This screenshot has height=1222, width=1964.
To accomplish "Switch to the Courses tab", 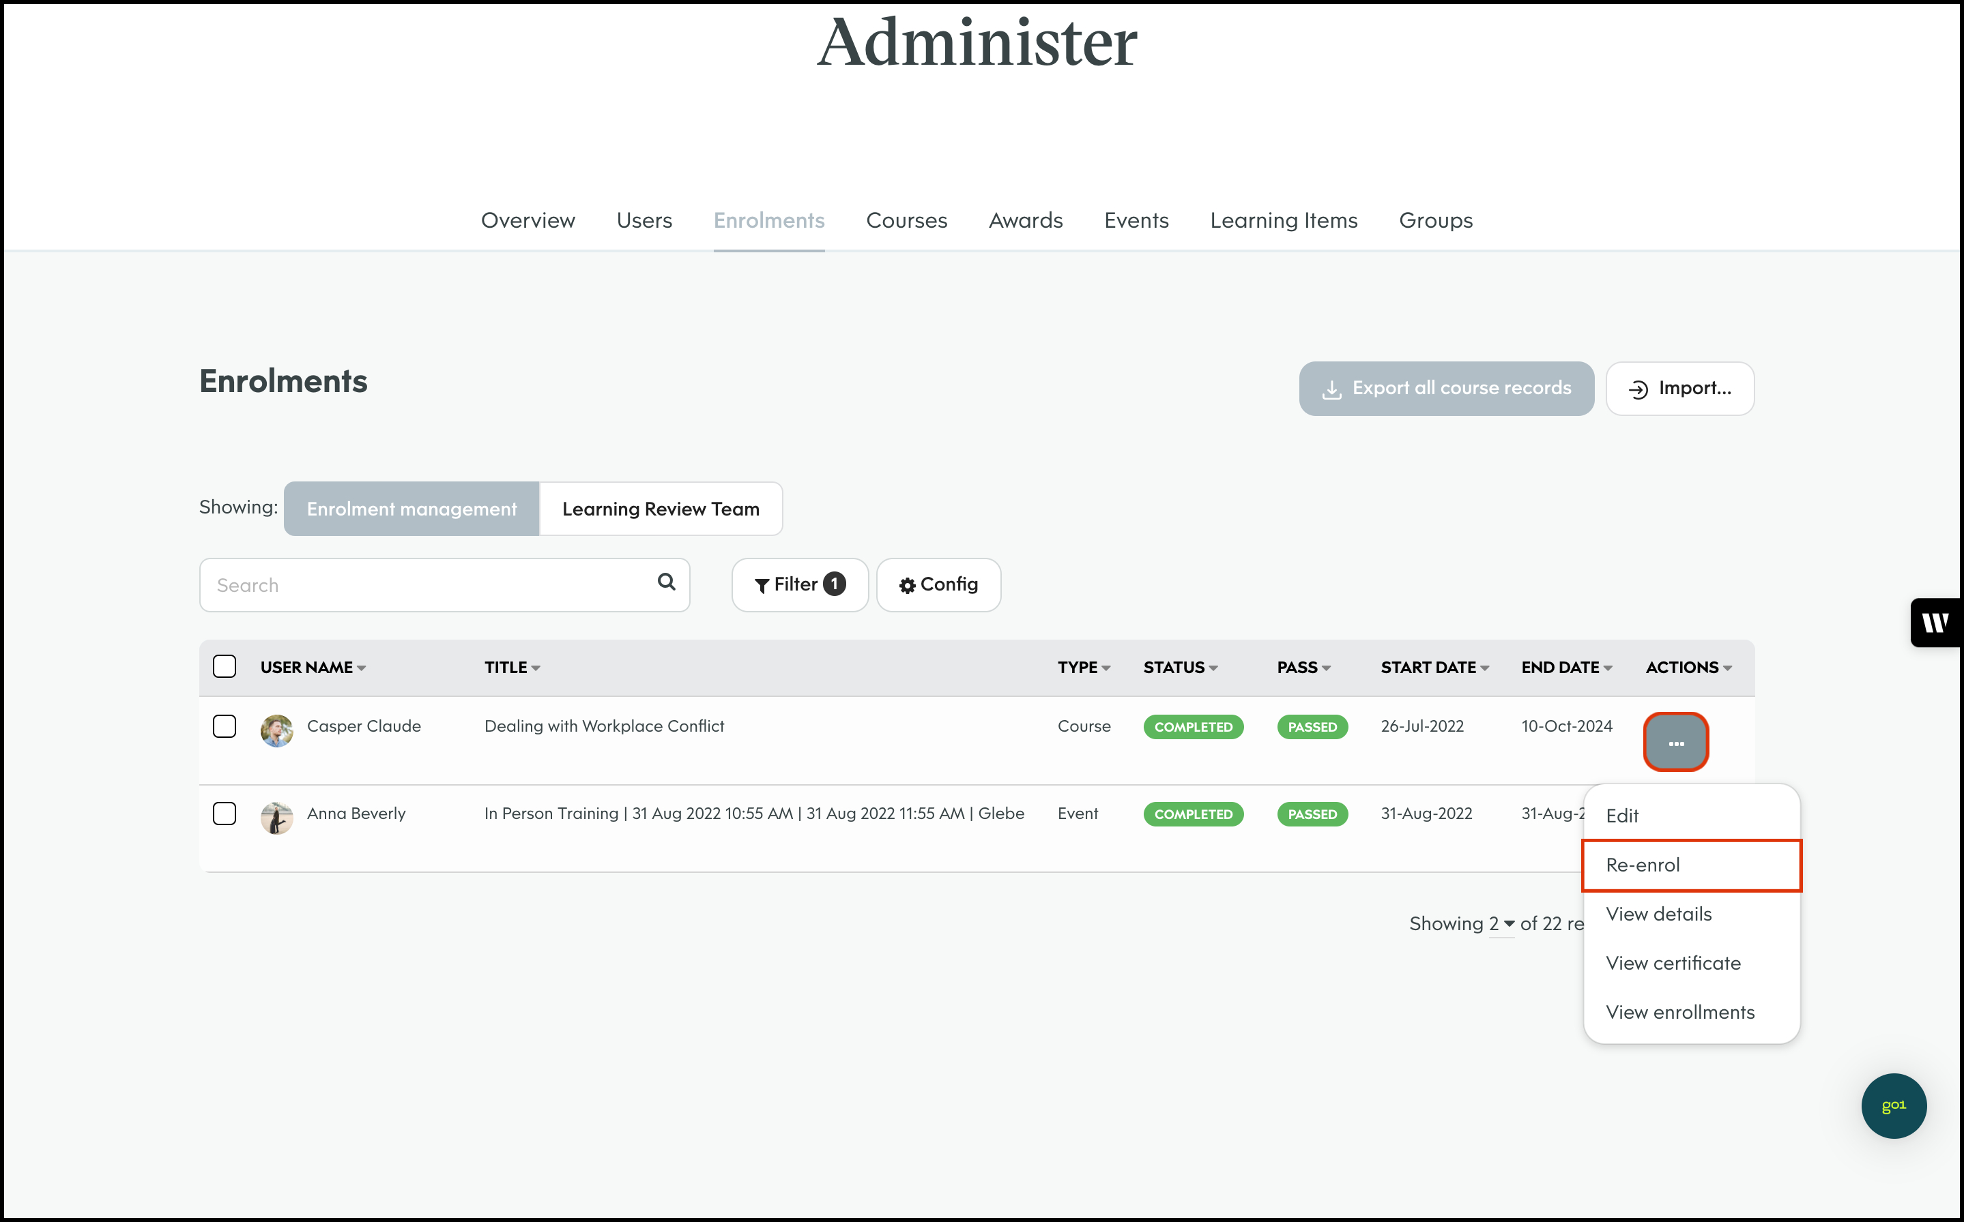I will tap(906, 221).
